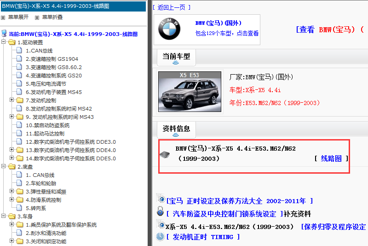
Task: Expand the 3.关闭和锁定功能 node
Action: (11, 241)
